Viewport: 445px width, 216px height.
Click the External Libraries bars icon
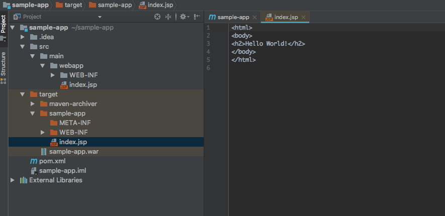click(24, 180)
